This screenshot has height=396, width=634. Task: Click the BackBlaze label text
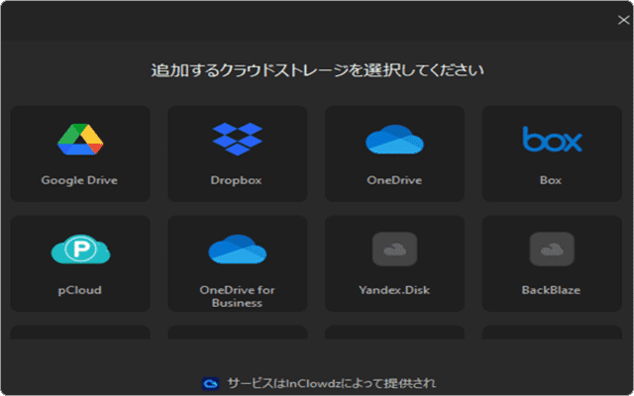point(551,290)
